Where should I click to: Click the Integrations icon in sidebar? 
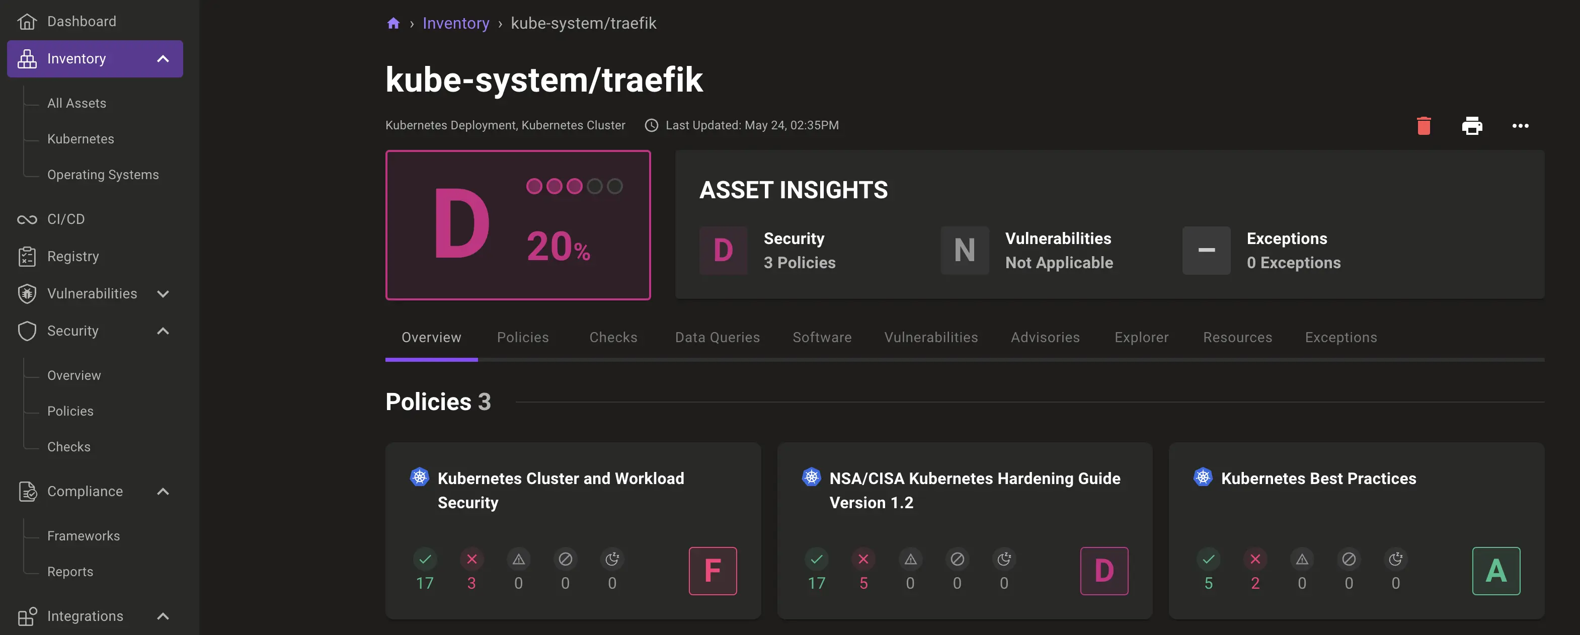point(27,616)
